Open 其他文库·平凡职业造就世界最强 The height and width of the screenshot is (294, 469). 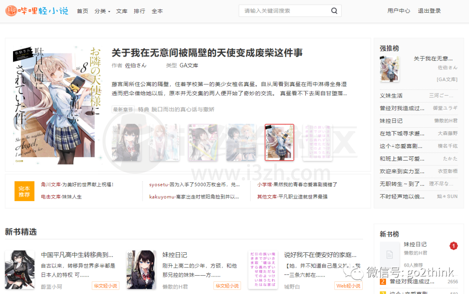pyautogui.click(x=292, y=197)
